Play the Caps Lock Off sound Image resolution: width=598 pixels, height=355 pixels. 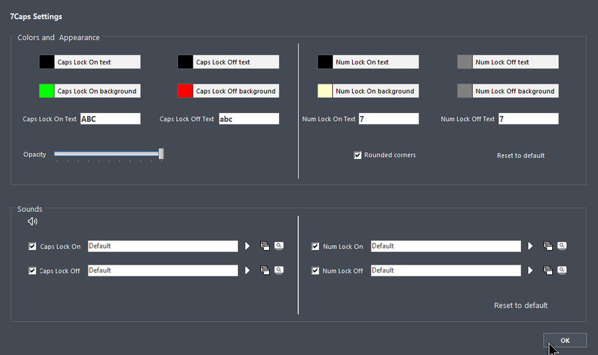(247, 271)
